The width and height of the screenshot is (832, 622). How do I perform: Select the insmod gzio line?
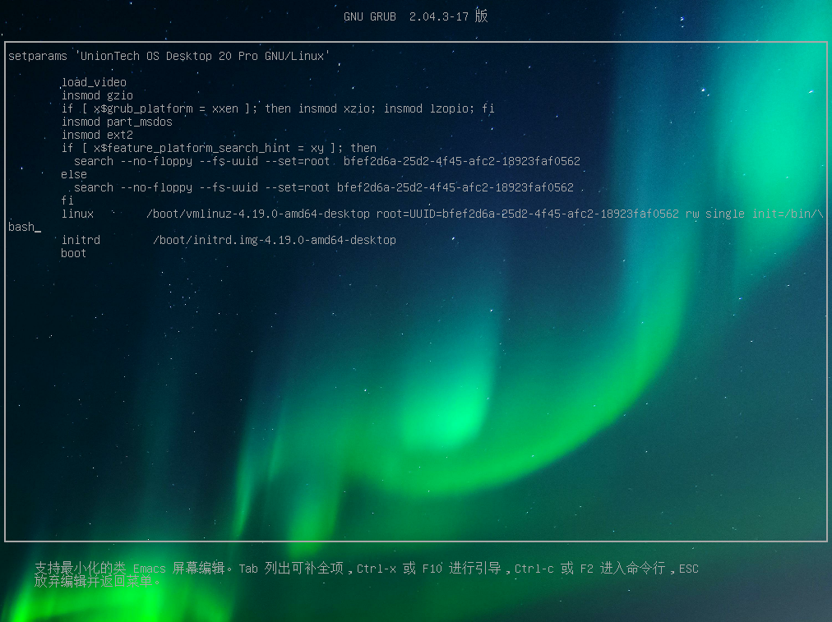(97, 95)
